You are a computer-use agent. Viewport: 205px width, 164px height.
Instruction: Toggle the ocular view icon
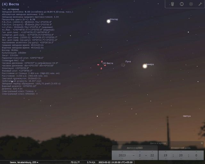[x=172, y=4]
